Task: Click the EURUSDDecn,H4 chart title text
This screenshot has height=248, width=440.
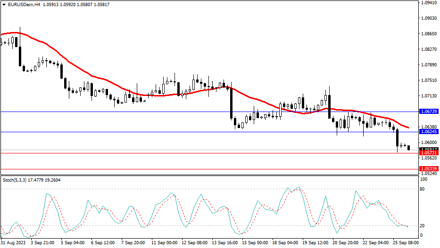Action: (x=22, y=5)
